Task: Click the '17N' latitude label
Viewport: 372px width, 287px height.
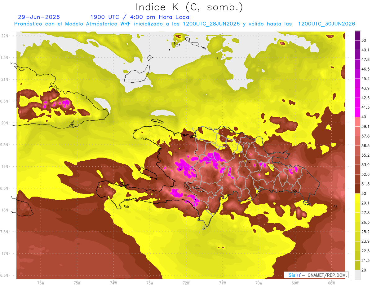Action: [x=4, y=254]
